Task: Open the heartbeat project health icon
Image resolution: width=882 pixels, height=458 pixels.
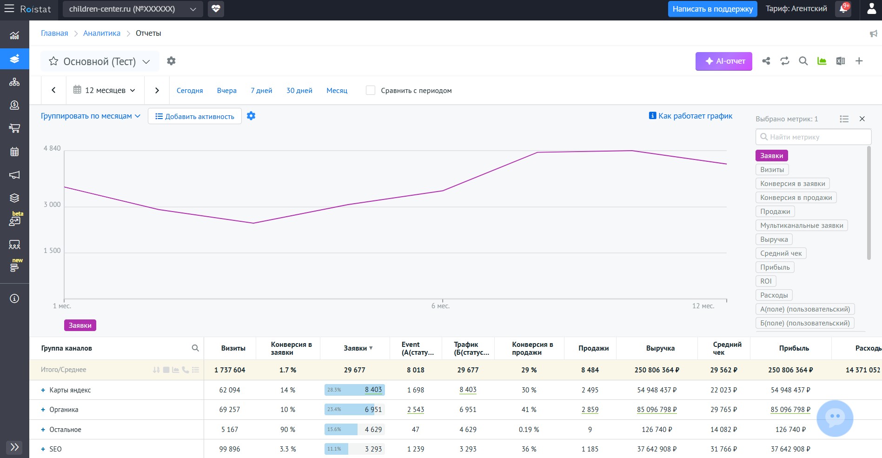Action: pyautogui.click(x=216, y=9)
